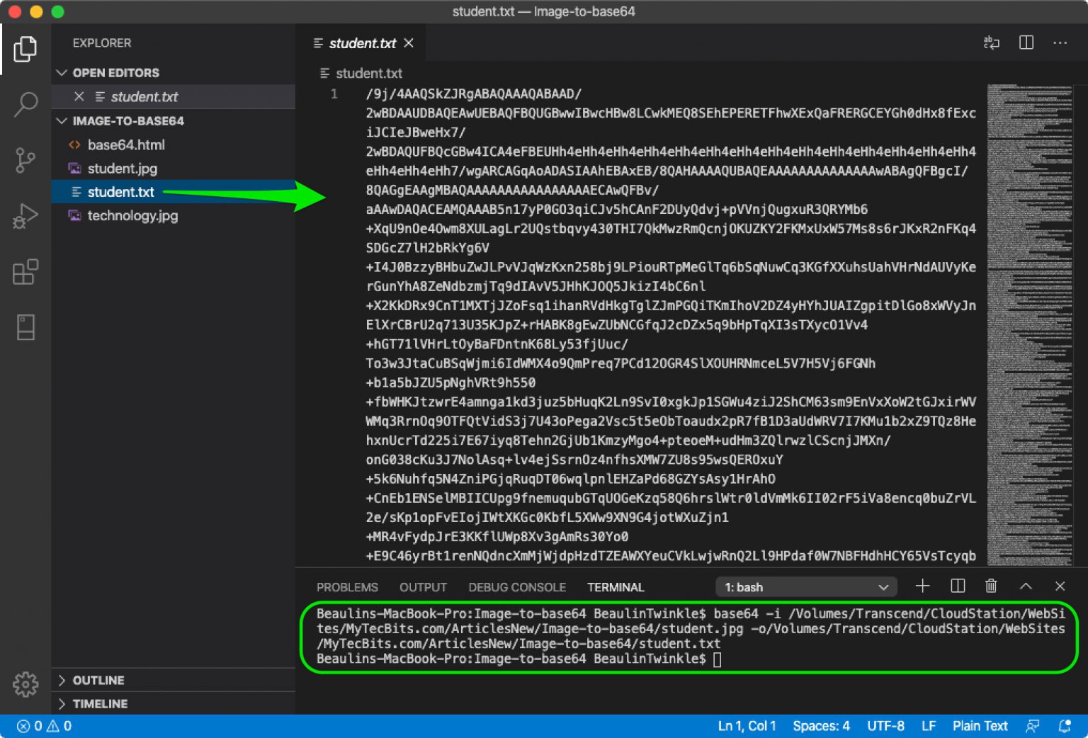The height and width of the screenshot is (738, 1088).
Task: Open the feedback icon in status bar
Action: pos(1033,726)
